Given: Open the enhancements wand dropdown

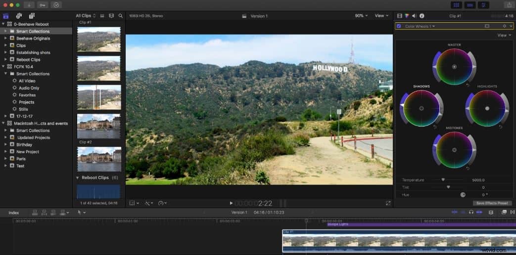Looking at the screenshot, I should tap(148, 203).
